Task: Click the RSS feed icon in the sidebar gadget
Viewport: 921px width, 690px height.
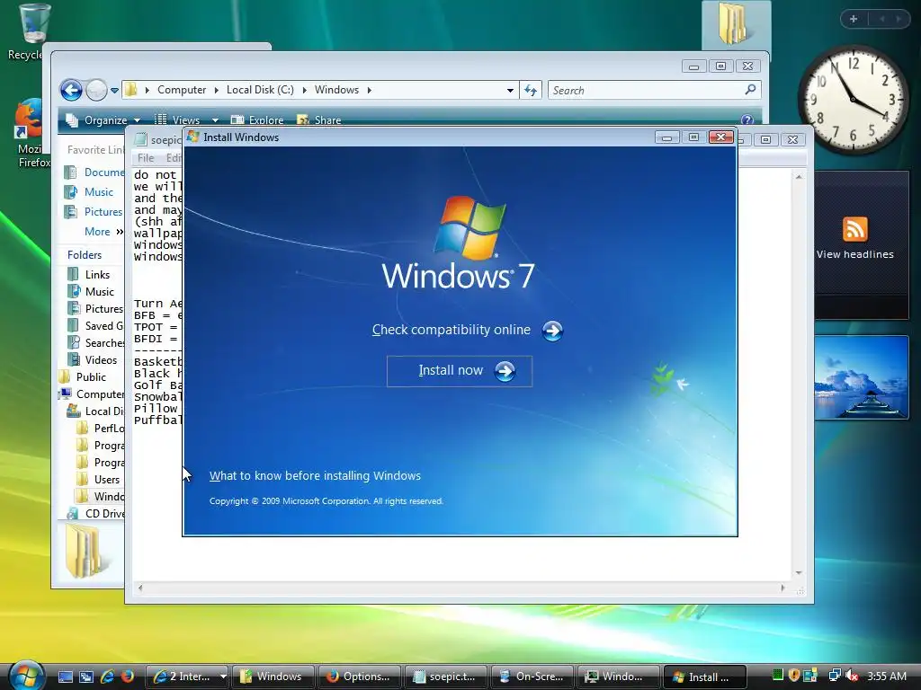Action: click(854, 229)
